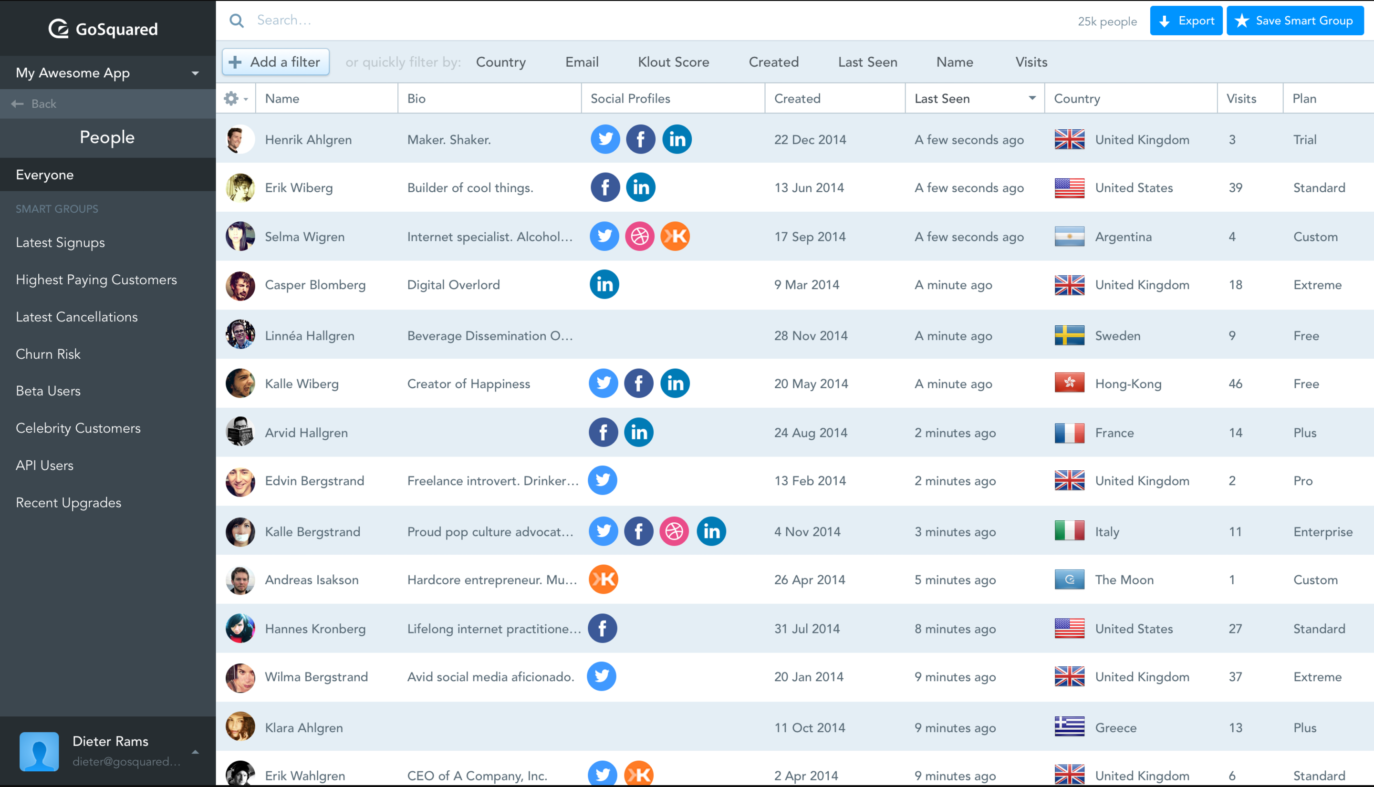
Task: Click the search magnifier icon
Action: [237, 21]
